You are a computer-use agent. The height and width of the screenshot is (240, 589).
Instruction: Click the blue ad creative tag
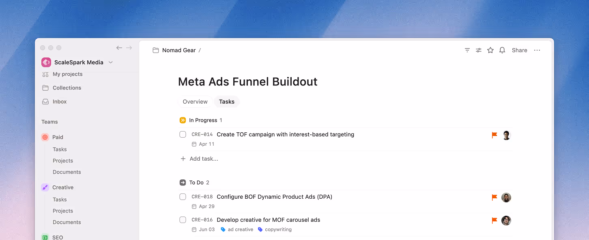tap(237, 229)
